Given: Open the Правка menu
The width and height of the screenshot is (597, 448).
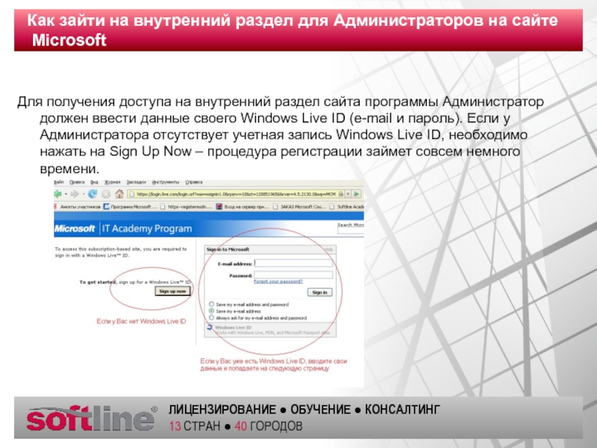Looking at the screenshot, I should 77,182.
